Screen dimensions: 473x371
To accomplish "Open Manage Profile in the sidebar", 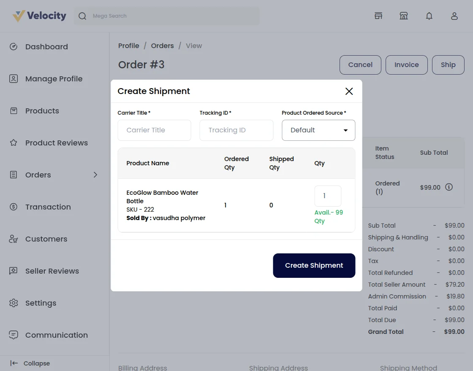I will point(54,79).
